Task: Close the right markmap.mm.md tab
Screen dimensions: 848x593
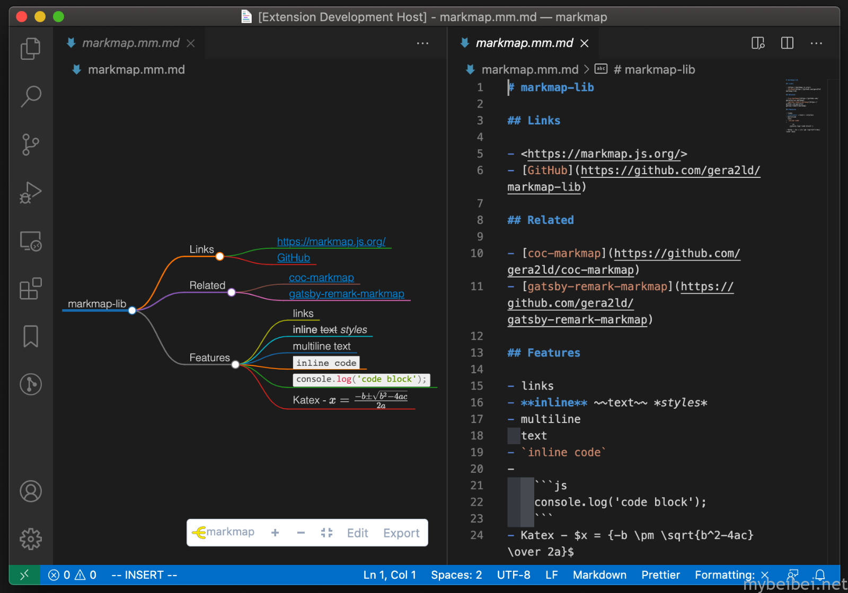Action: click(x=585, y=43)
